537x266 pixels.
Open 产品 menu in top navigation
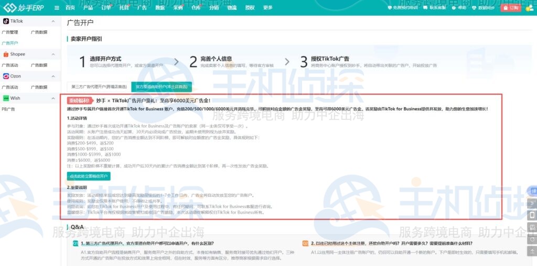(88, 7)
